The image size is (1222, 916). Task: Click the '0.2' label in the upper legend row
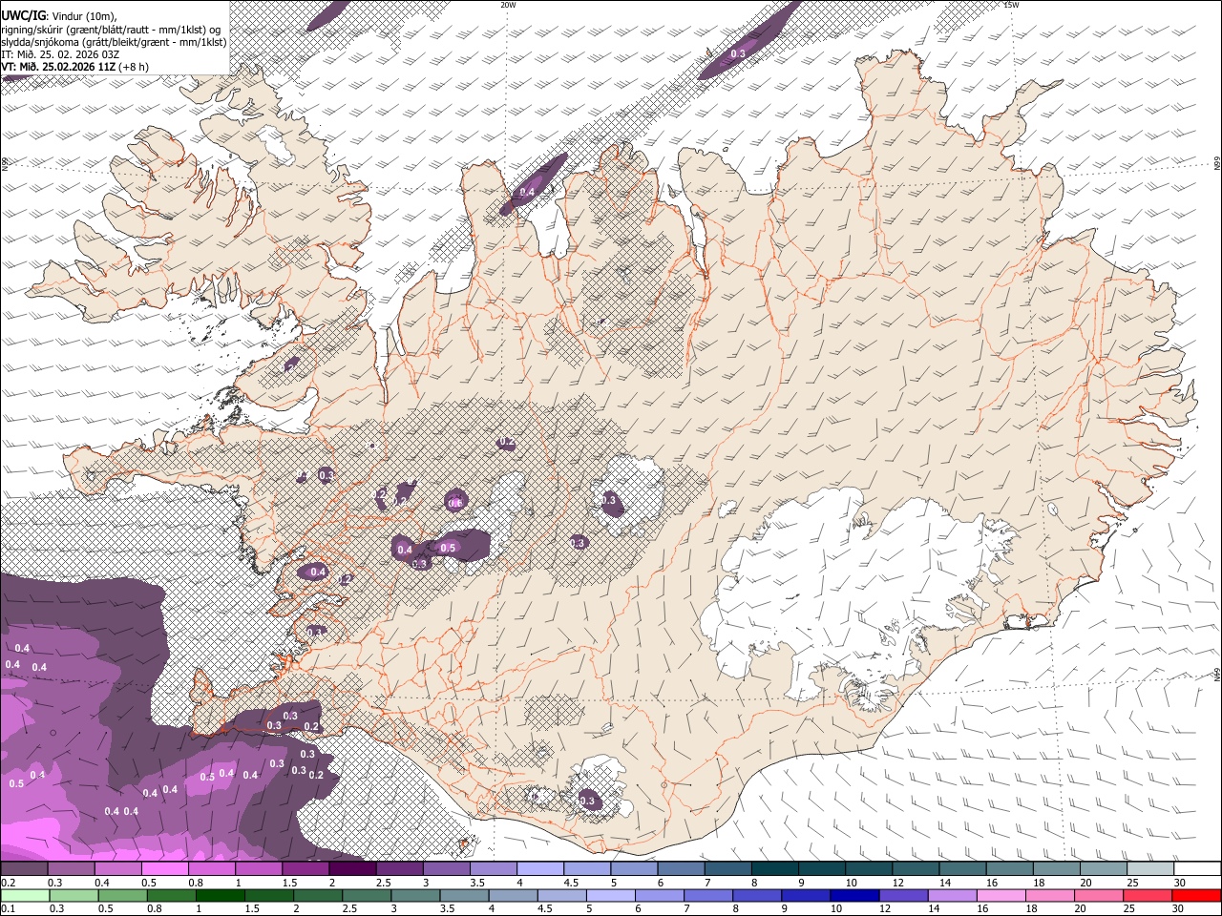[x=8, y=883]
